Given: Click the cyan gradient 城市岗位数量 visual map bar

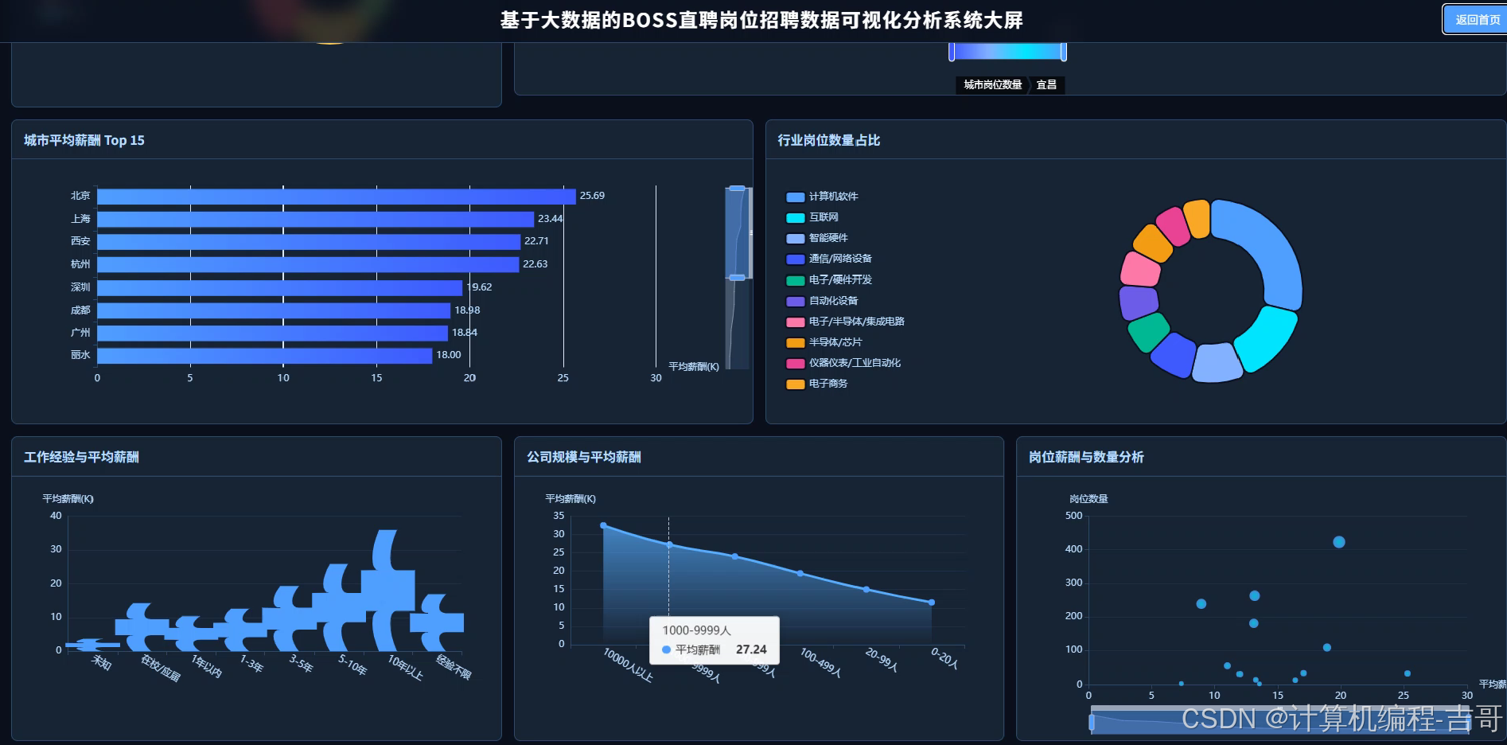Looking at the screenshot, I should coord(1007,52).
